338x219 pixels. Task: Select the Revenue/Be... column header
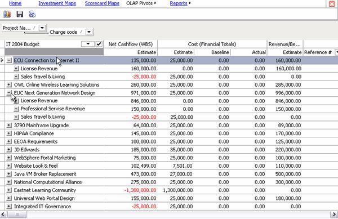[x=284, y=44]
